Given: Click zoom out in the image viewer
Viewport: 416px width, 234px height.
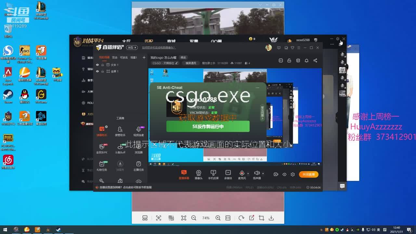Looking at the screenshot, I should (194, 218).
